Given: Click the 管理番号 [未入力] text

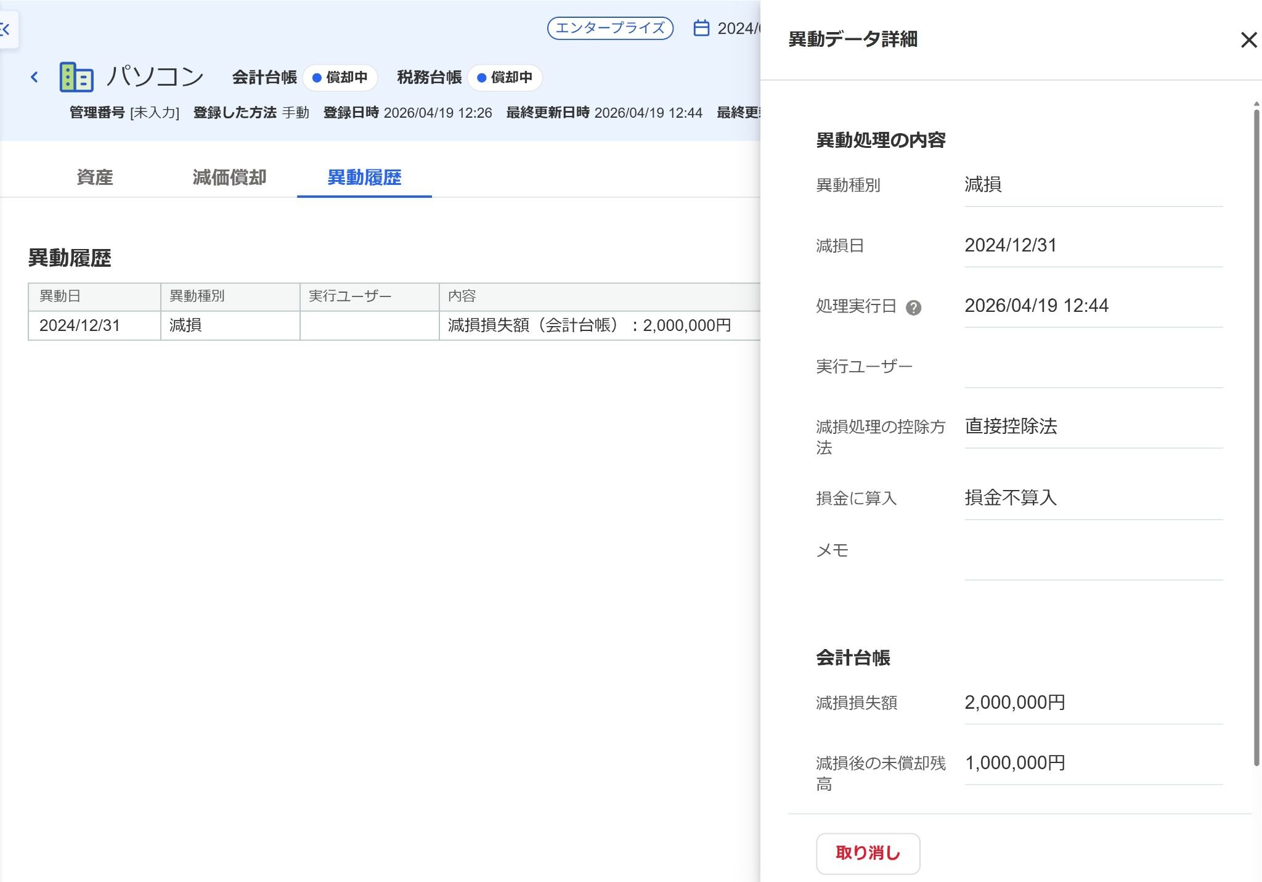Looking at the screenshot, I should point(124,113).
